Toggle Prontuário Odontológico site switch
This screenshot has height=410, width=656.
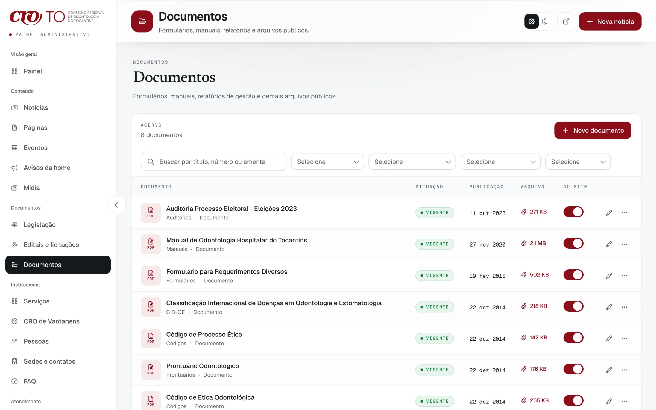point(573,369)
